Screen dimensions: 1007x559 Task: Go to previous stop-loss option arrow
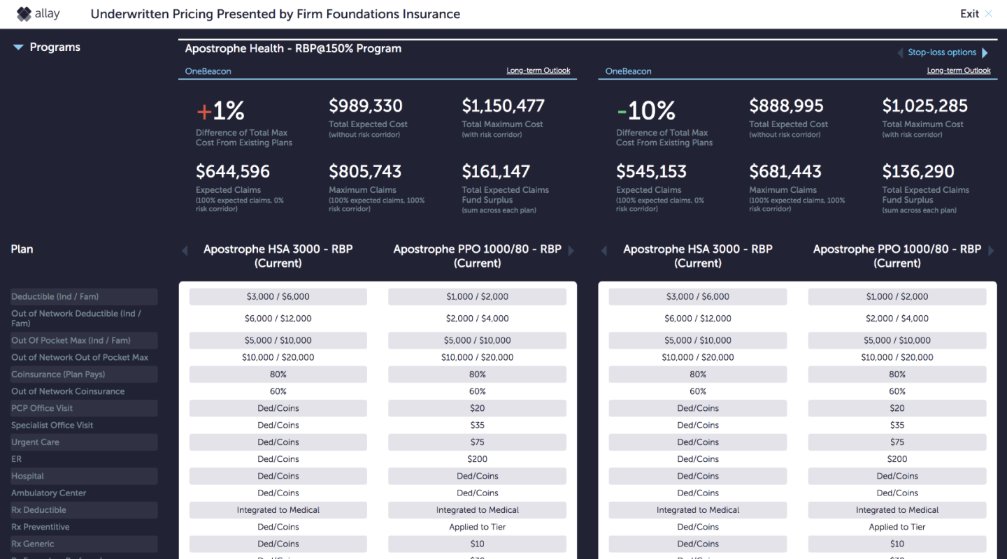901,53
